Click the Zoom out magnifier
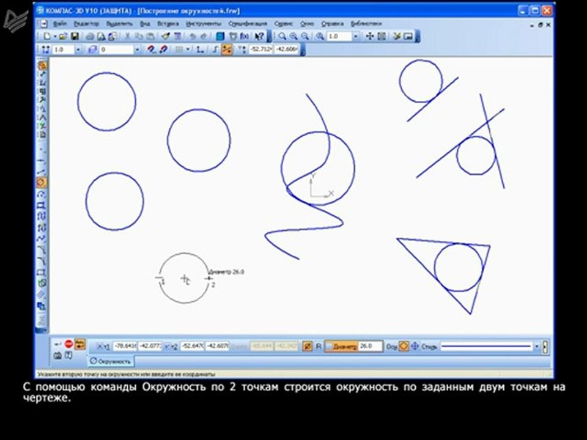Image resolution: width=587 pixels, height=440 pixels. pos(305,36)
